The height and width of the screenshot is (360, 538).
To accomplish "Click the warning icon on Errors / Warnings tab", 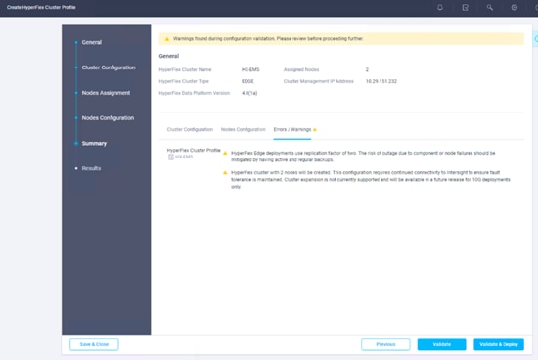I will pos(315,130).
